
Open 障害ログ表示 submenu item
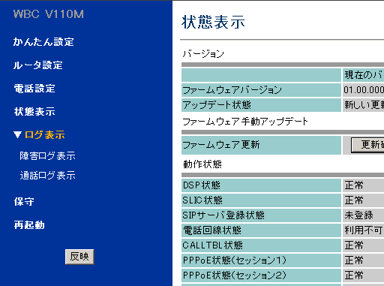tap(47, 156)
